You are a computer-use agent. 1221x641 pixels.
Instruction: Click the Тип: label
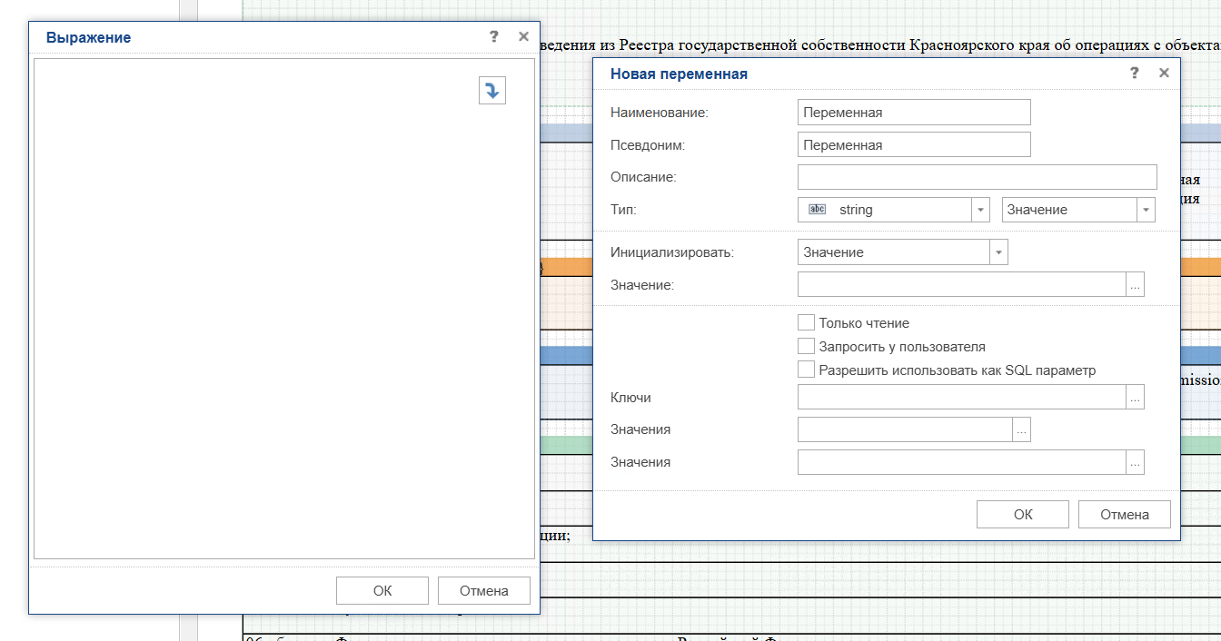pos(623,210)
